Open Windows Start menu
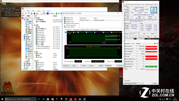Screen dimensions: 179x101 [x=2, y=99]
